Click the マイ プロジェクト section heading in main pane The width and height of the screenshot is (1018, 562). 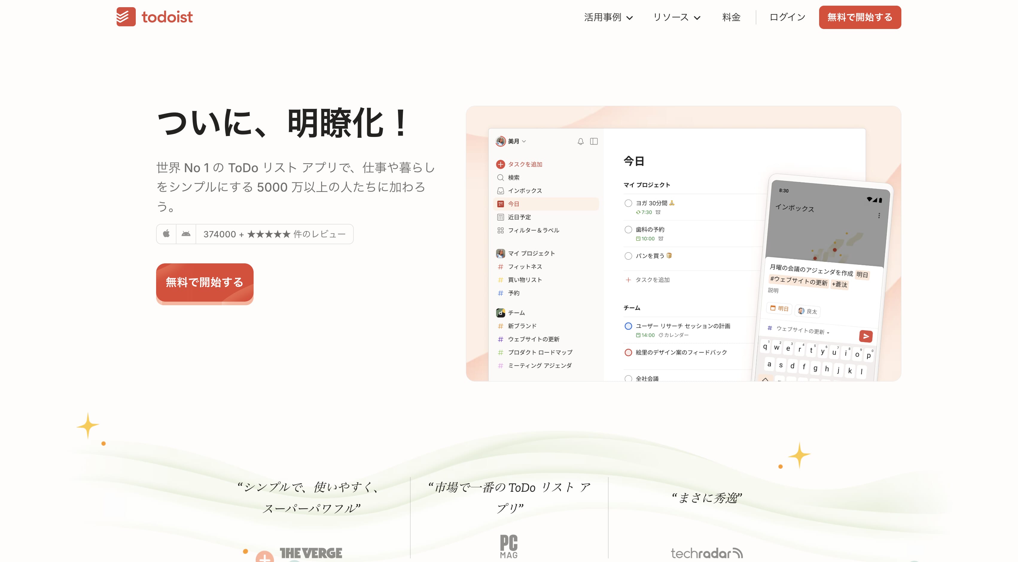coord(647,185)
